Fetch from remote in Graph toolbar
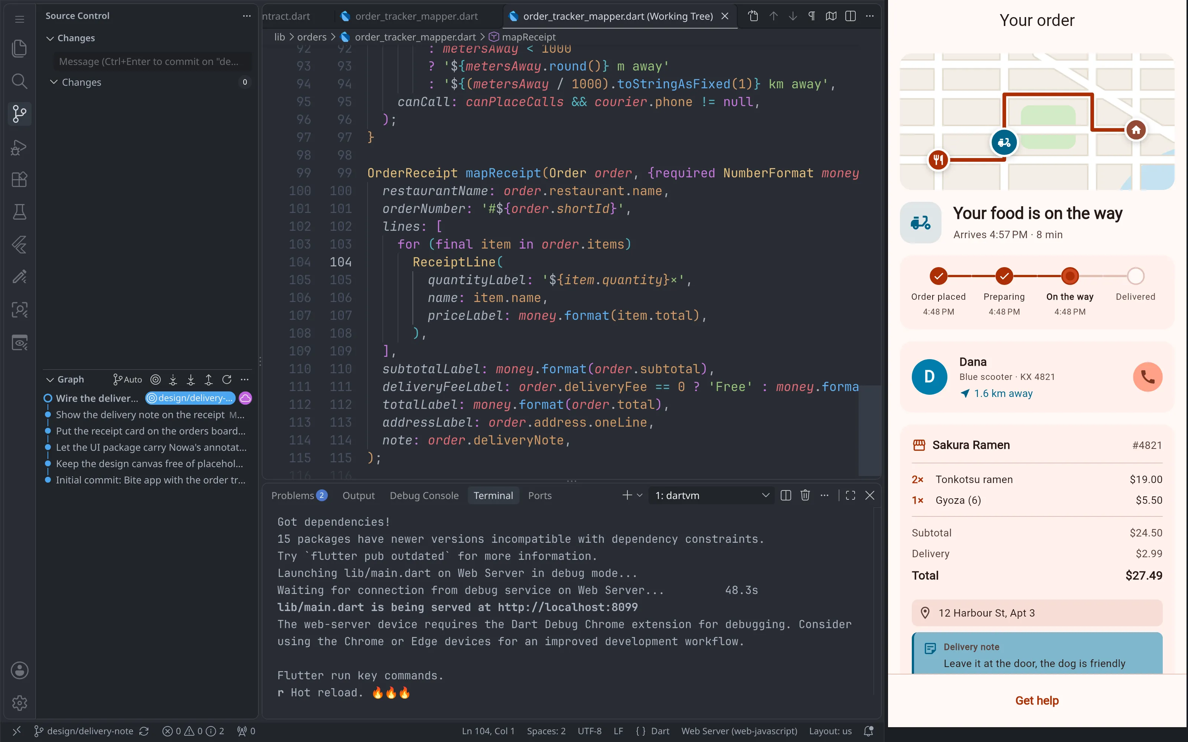Viewport: 1188px width, 742px height. click(x=173, y=379)
